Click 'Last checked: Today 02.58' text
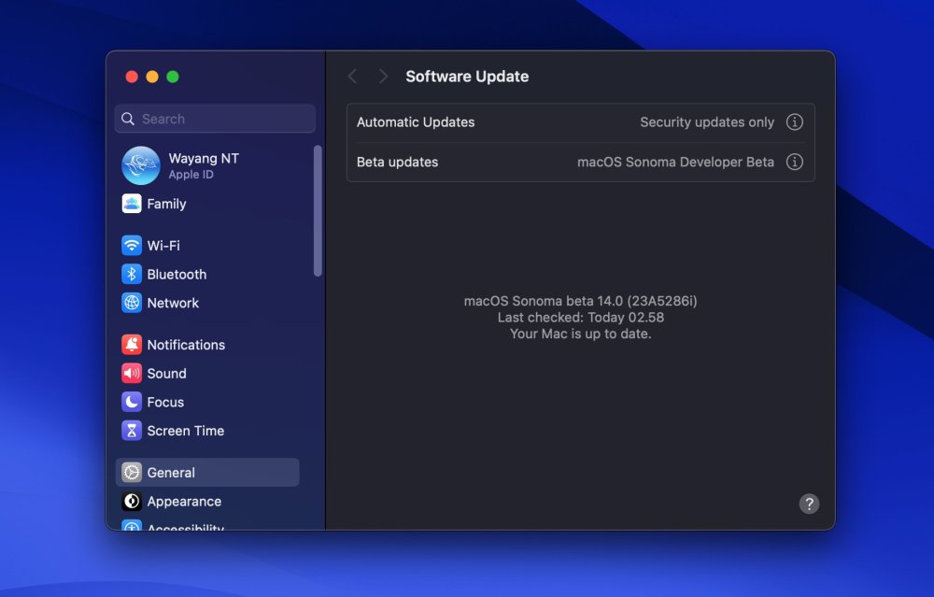Image resolution: width=934 pixels, height=597 pixels. (x=581, y=318)
